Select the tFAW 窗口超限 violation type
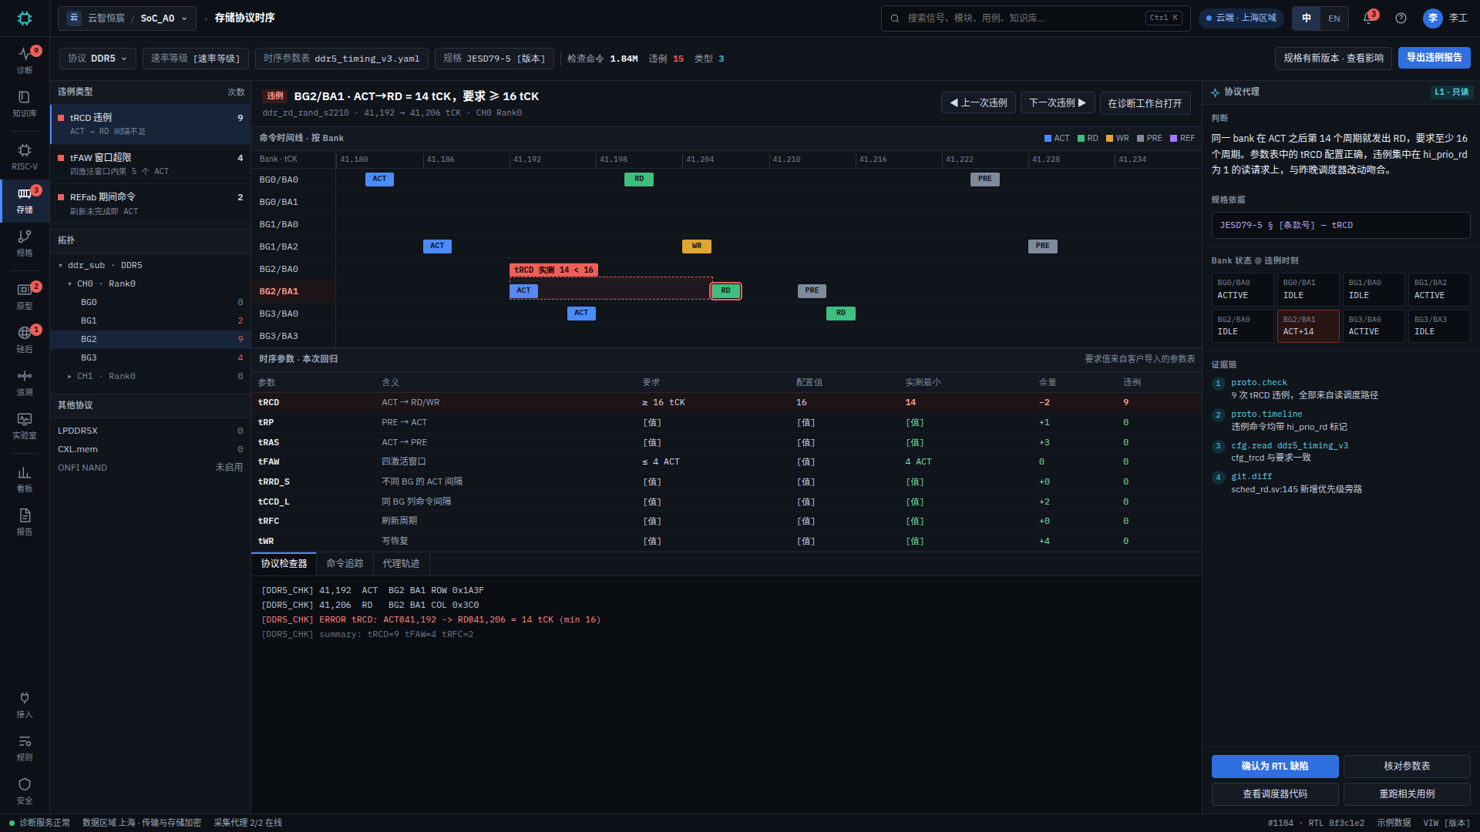1480x832 pixels. coord(150,163)
